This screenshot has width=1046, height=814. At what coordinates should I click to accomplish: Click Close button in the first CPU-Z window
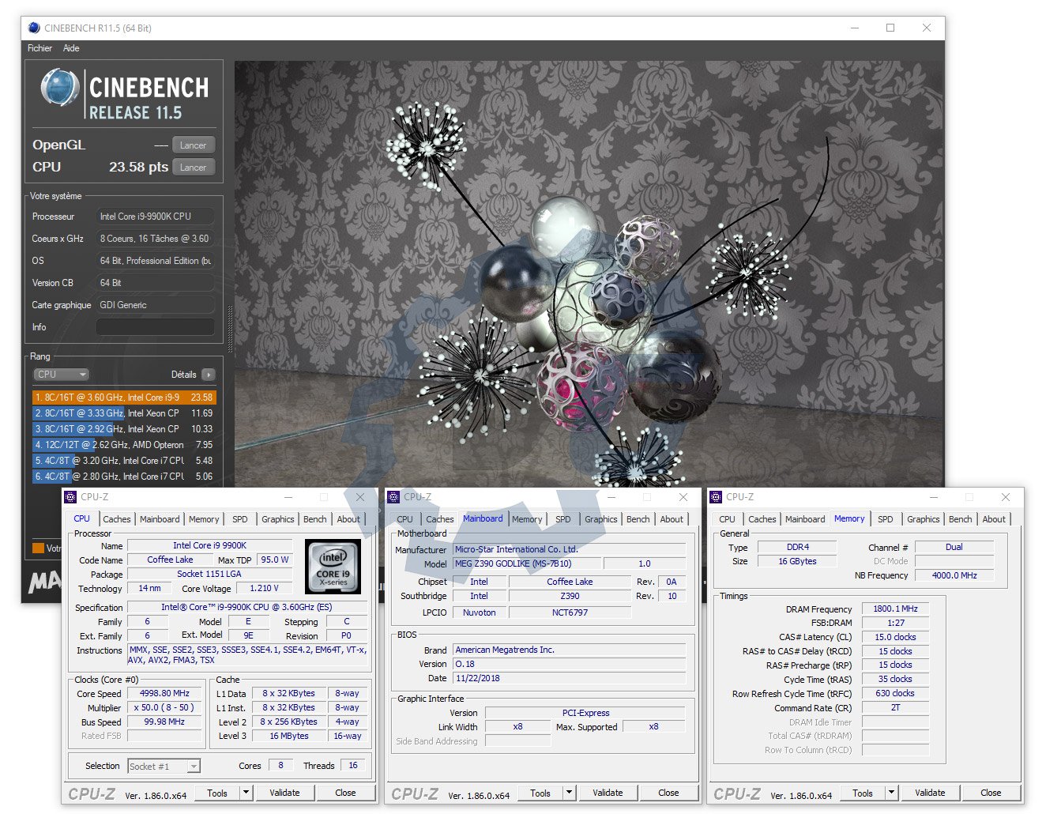coord(345,793)
